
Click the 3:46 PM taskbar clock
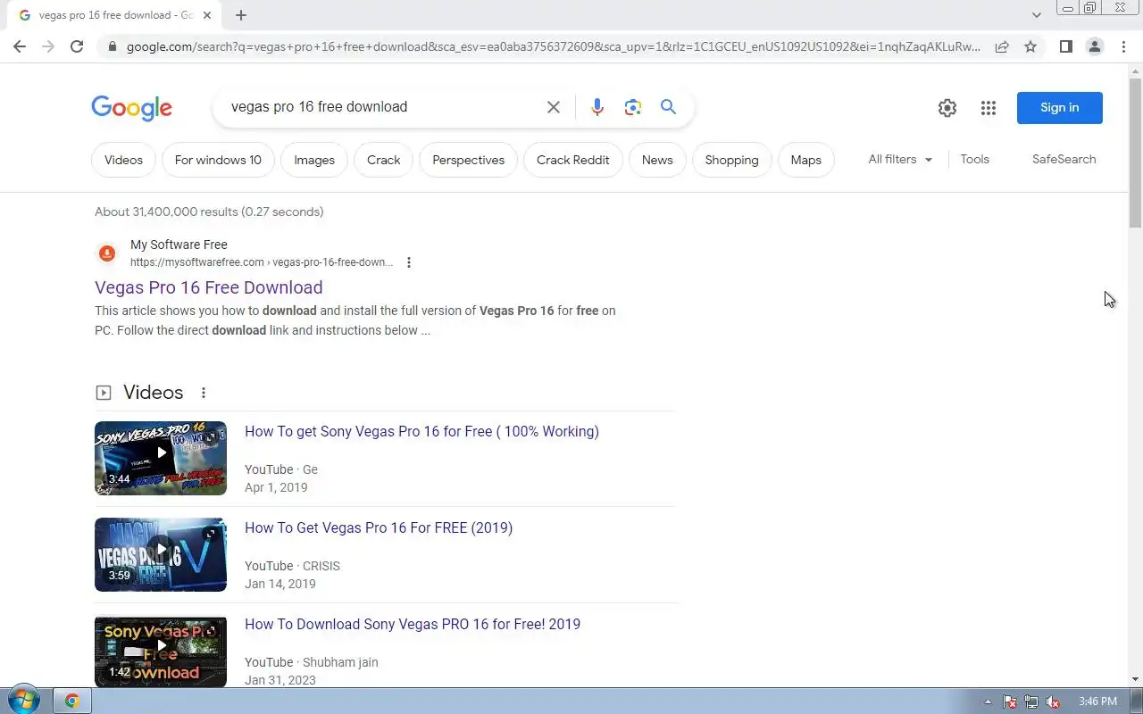click(1097, 702)
